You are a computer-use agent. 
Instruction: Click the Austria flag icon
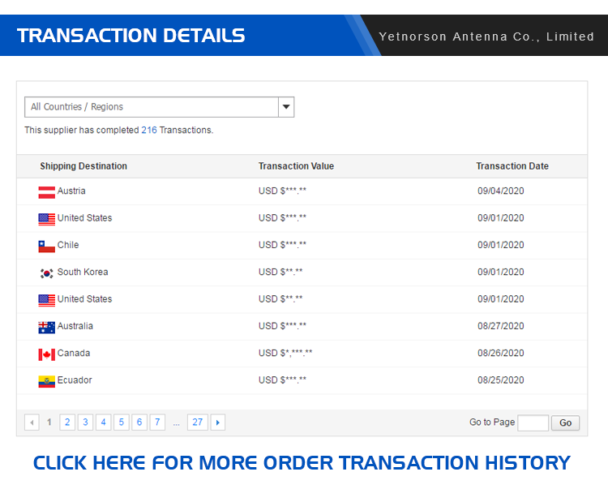[46, 192]
